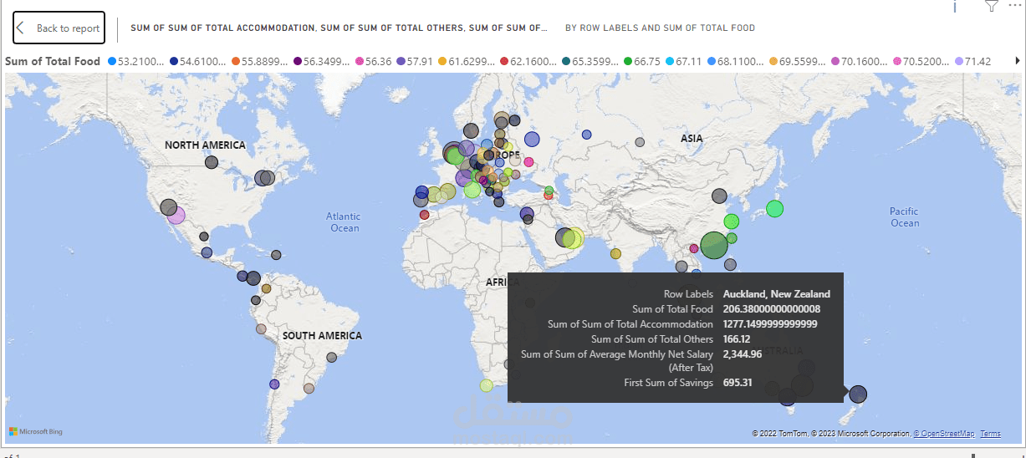The image size is (1026, 458).
Task: Open the map Terms link
Action: click(990, 434)
